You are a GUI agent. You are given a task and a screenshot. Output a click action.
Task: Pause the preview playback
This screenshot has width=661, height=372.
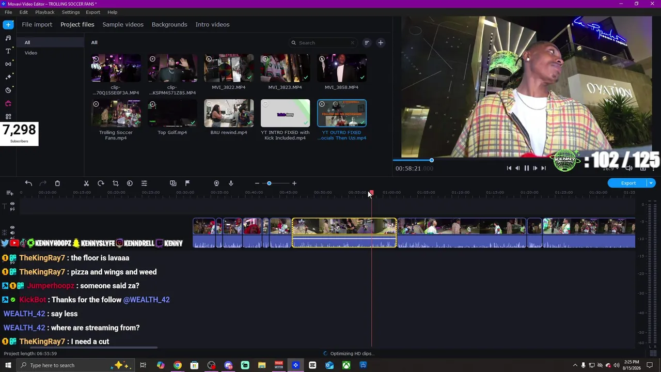[526, 168]
